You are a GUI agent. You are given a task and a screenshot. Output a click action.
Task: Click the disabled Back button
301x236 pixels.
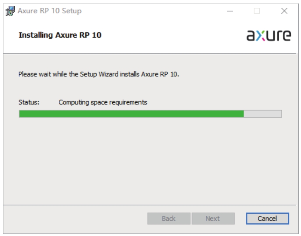pyautogui.click(x=169, y=219)
